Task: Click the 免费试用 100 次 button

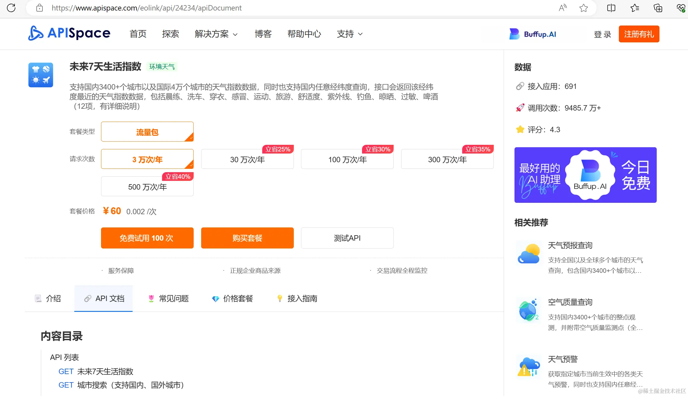Action: (147, 238)
